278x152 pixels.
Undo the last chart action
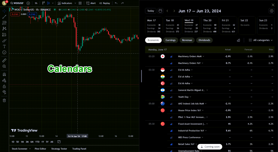[116, 3]
